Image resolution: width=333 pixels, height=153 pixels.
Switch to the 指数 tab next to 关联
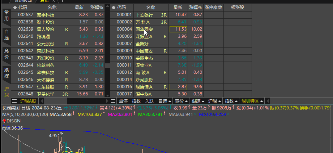[137, 101]
